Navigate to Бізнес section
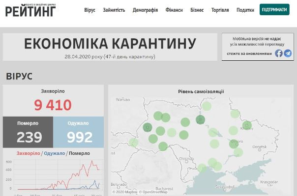Viewport: 297px width, 196px height. pyautogui.click(x=197, y=10)
